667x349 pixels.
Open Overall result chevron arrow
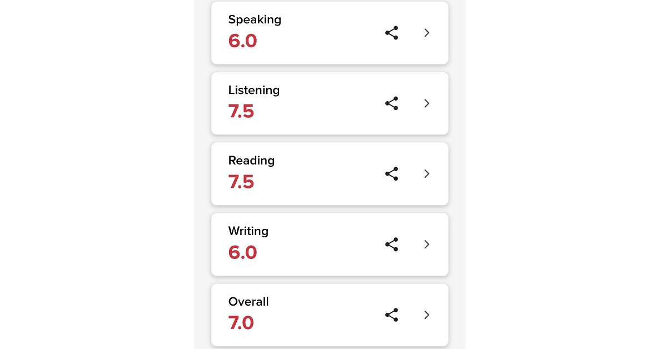pyautogui.click(x=427, y=315)
